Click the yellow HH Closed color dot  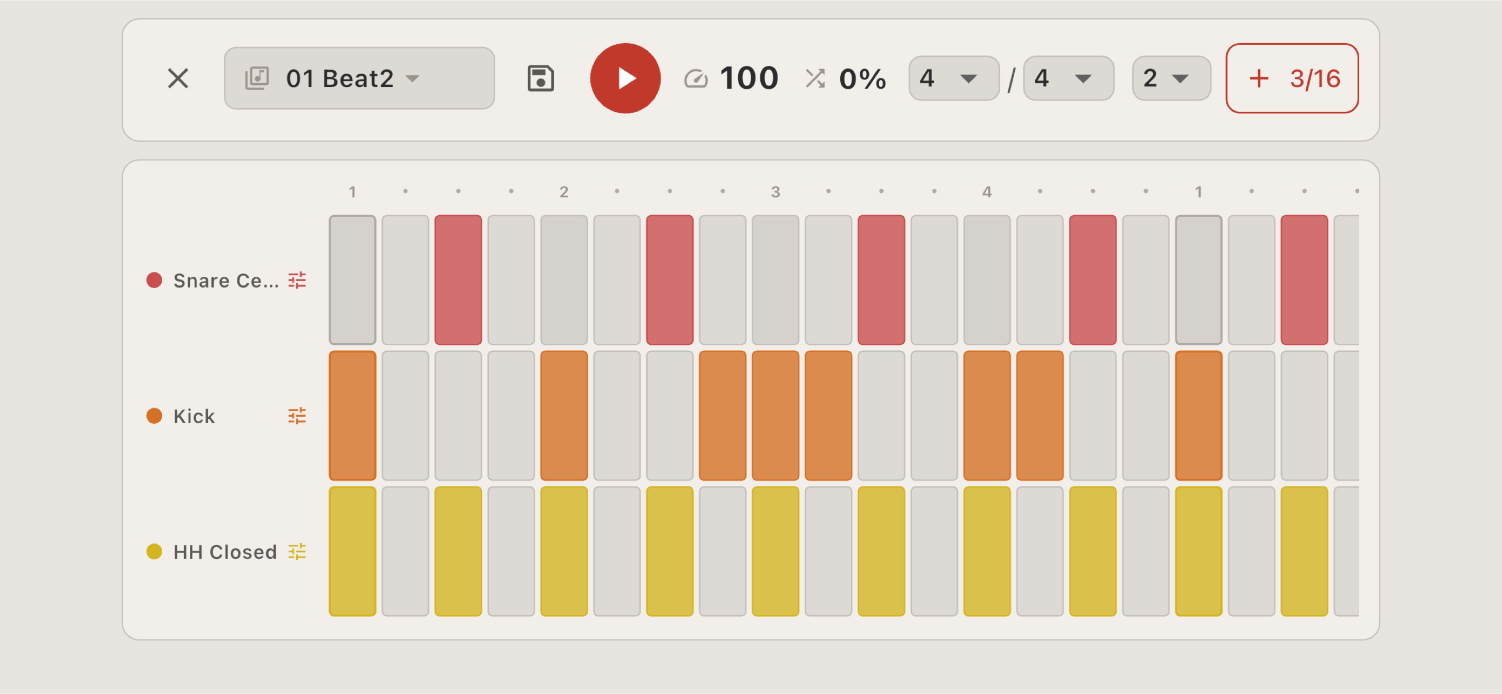click(x=154, y=551)
